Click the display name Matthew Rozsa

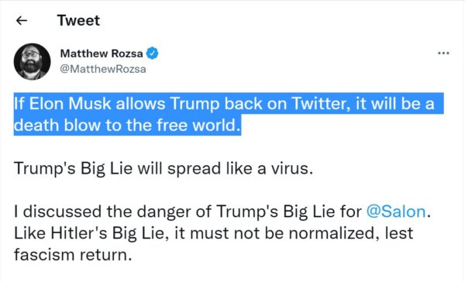point(102,53)
